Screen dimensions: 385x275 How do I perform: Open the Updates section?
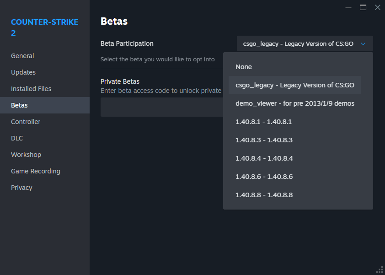(23, 72)
